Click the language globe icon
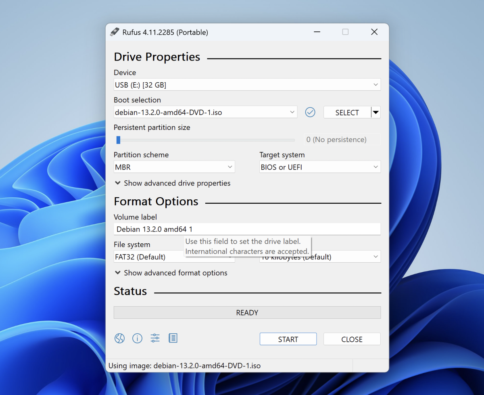 120,339
